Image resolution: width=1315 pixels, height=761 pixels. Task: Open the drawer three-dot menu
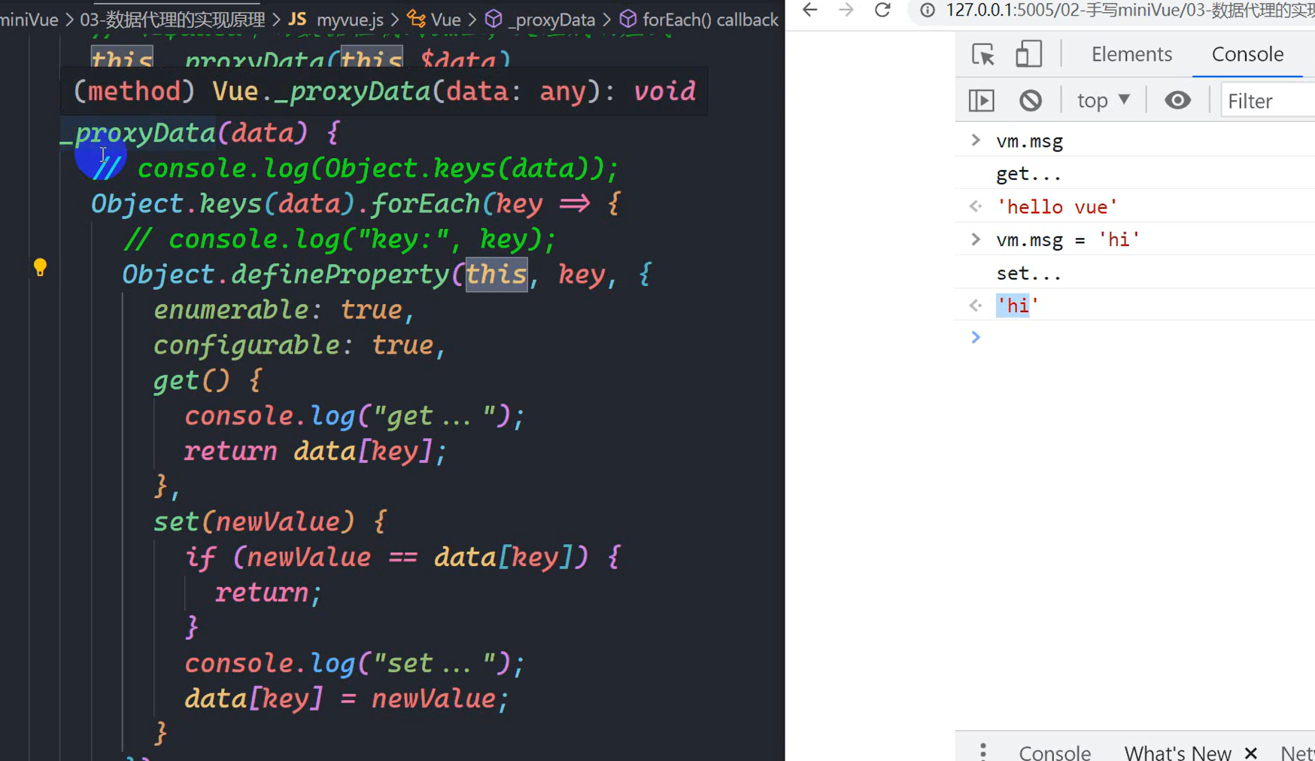[982, 751]
